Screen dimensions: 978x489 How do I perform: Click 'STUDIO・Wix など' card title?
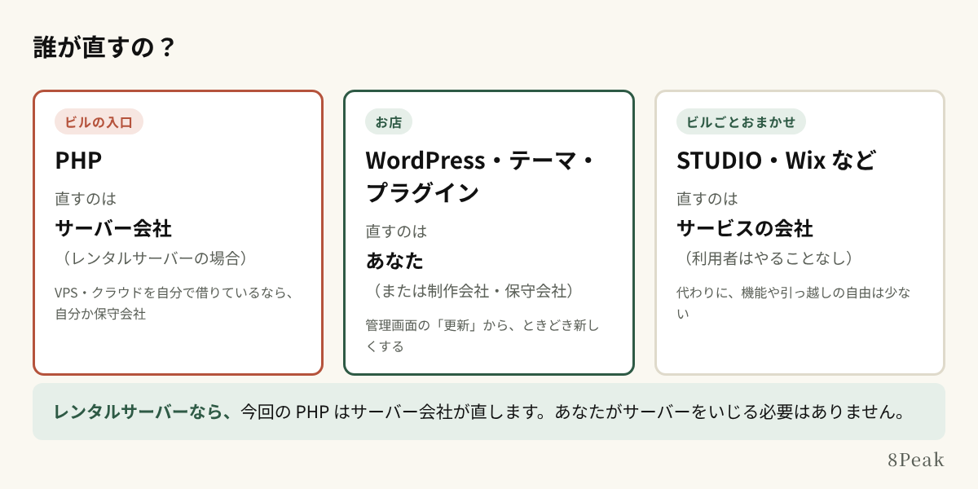point(776,161)
